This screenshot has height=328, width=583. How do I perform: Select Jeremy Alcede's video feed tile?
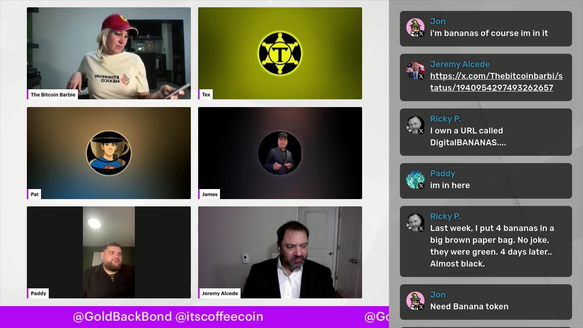[x=280, y=252]
